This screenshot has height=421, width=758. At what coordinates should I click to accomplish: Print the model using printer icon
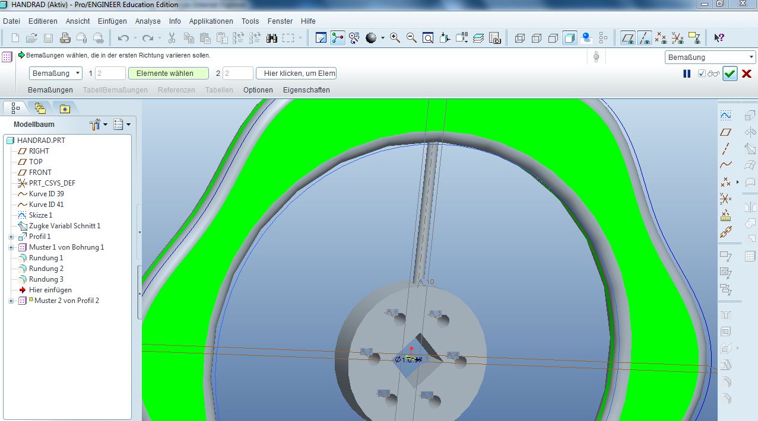click(65, 38)
